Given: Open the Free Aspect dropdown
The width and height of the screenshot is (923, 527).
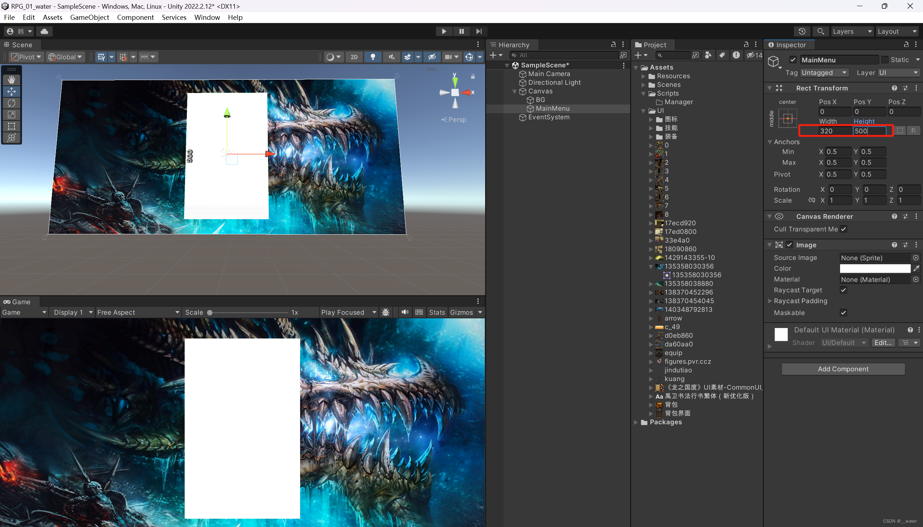Looking at the screenshot, I should (137, 313).
